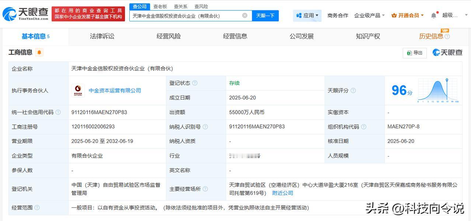
Task: Select the 查公司 search tab
Action: [x=140, y=6]
